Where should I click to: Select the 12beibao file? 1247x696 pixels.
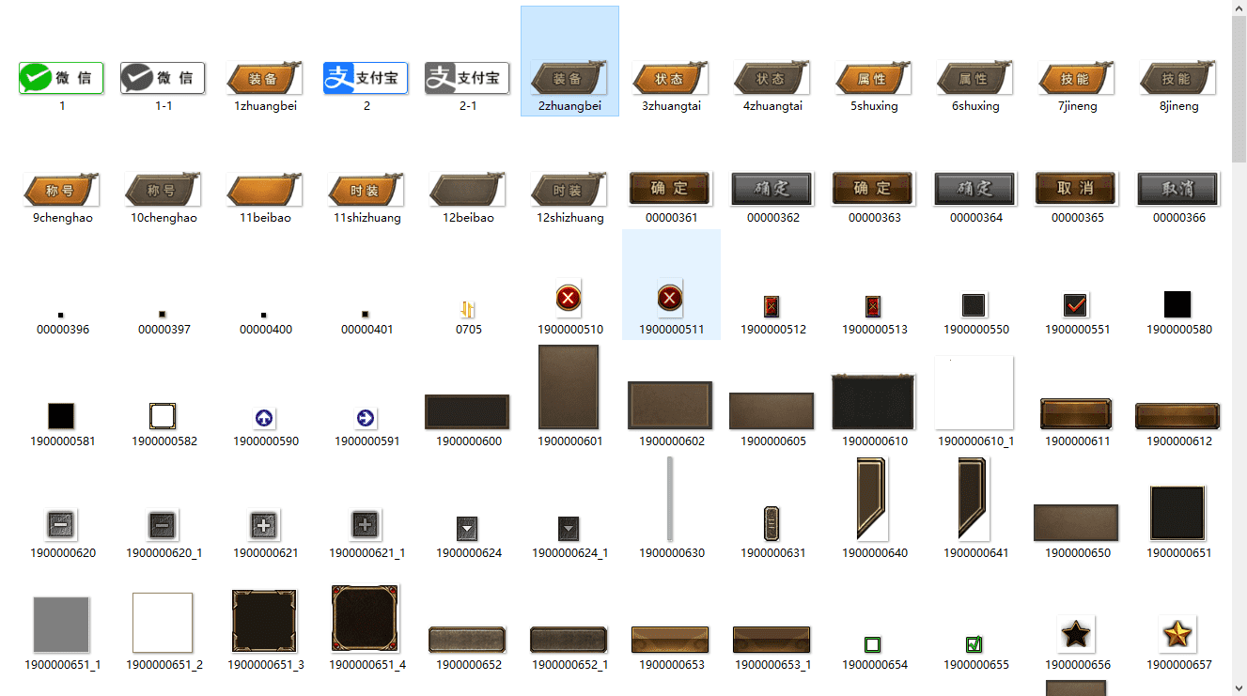click(x=468, y=190)
